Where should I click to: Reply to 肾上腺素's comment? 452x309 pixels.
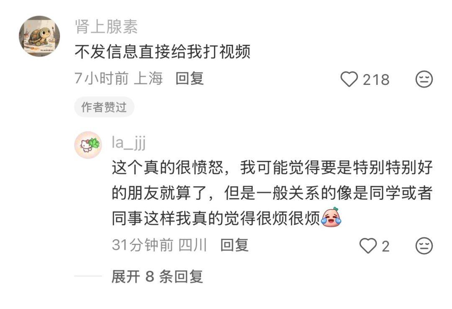point(190,79)
